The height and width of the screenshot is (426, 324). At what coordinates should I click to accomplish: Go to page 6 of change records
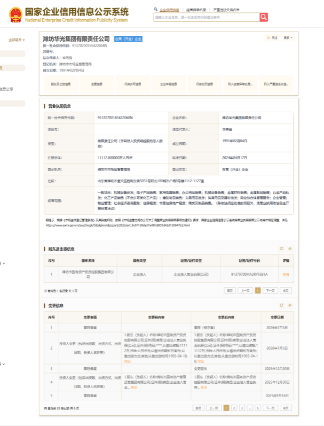click(258, 408)
